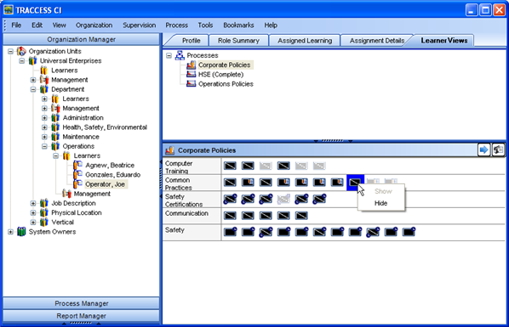Open the Bookmarks menu
The width and height of the screenshot is (509, 327).
click(238, 25)
